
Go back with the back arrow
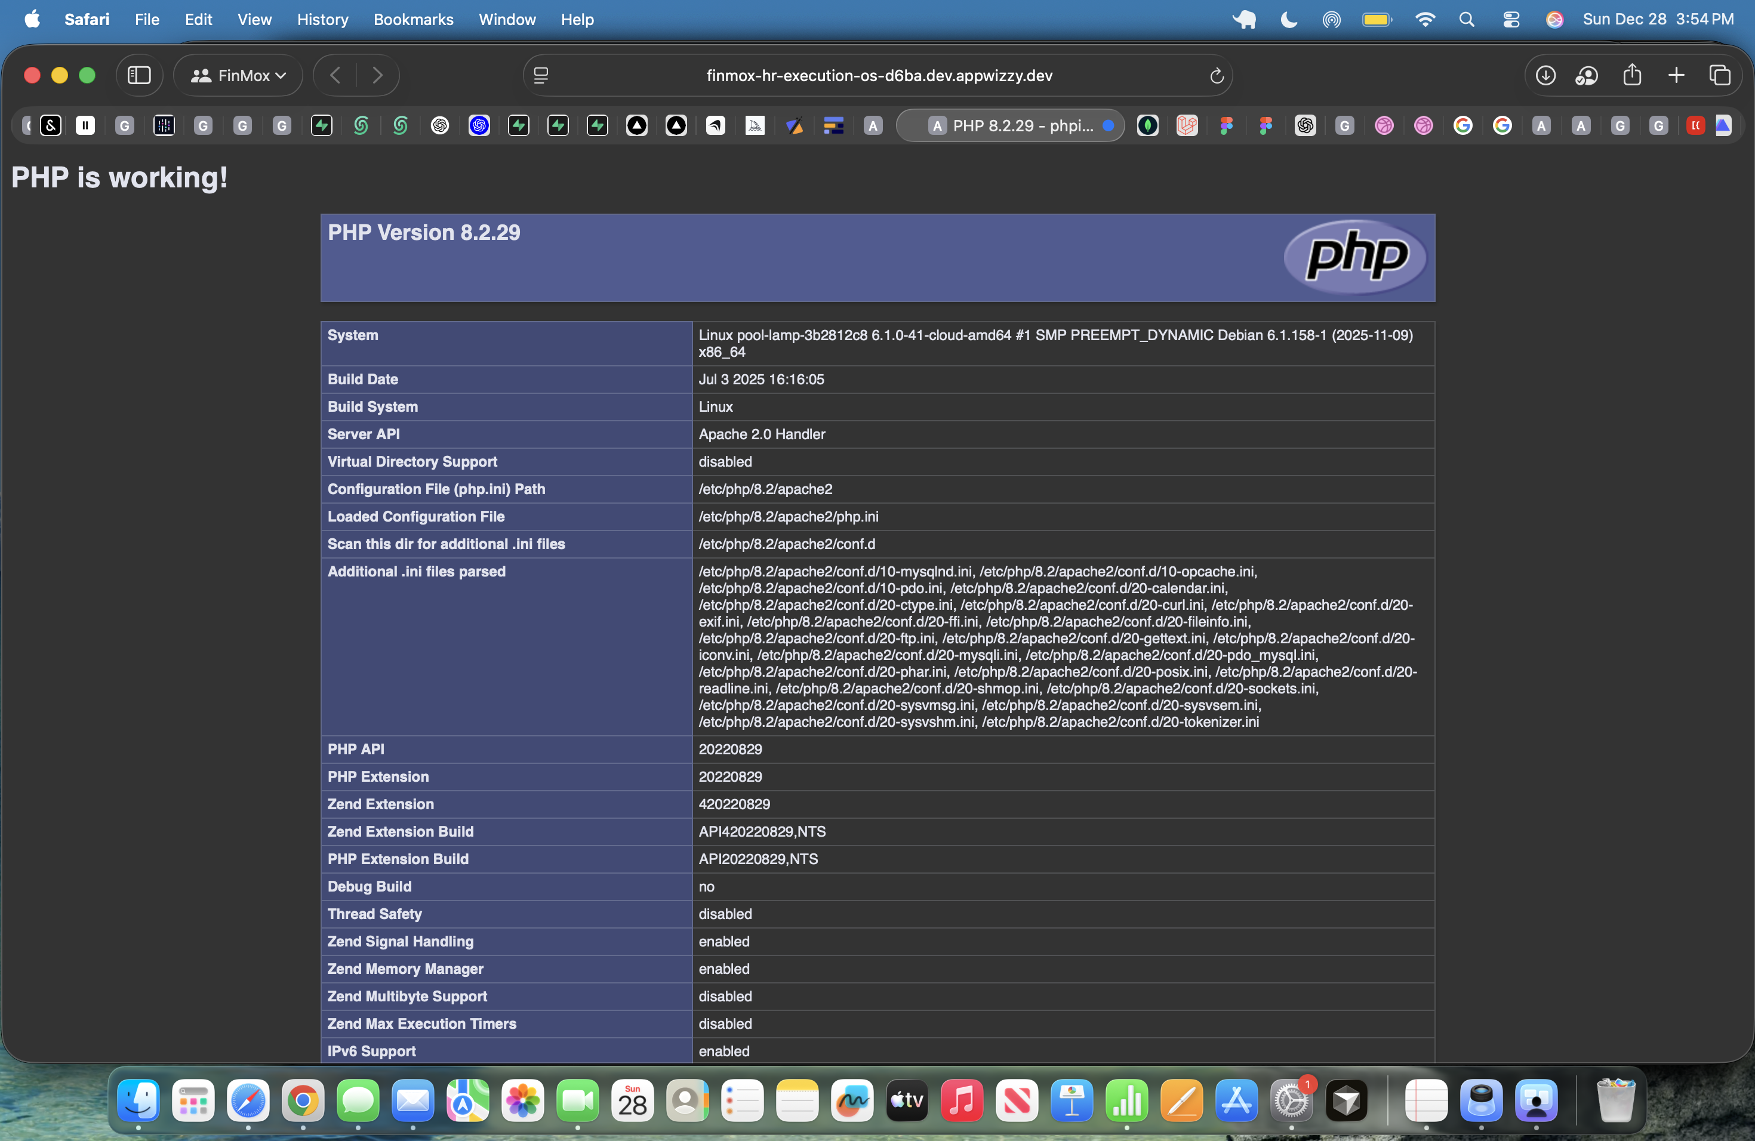click(335, 75)
